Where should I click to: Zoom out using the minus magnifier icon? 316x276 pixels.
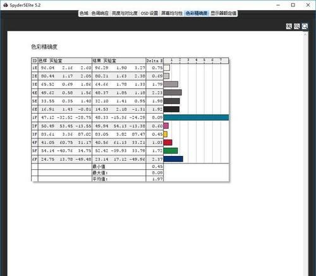(297, 27)
